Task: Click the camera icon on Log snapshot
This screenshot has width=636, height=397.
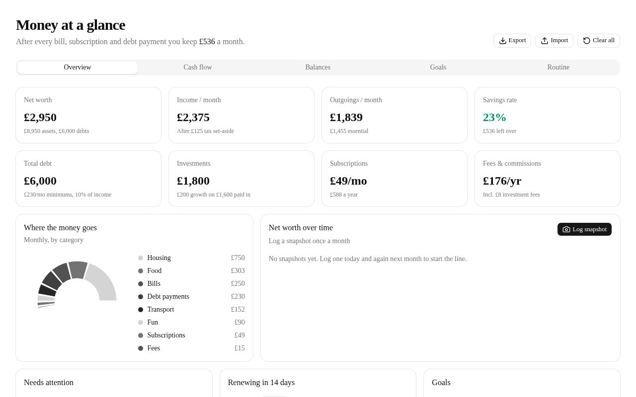Action: click(566, 229)
